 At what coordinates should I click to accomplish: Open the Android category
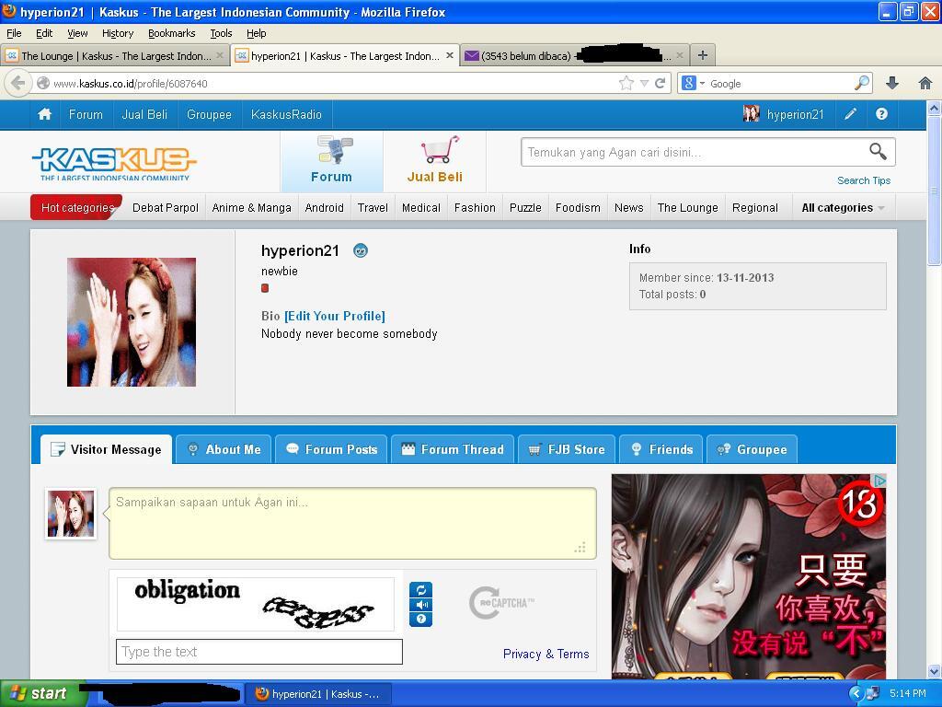(325, 207)
